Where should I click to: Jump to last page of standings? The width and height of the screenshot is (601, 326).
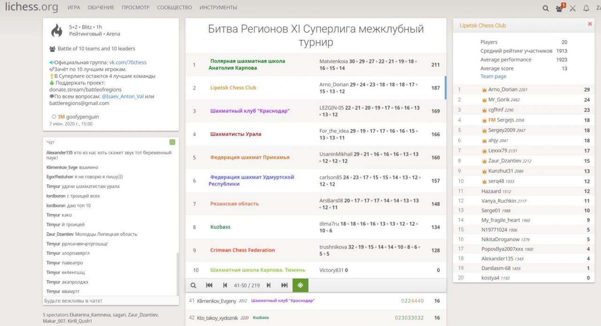click(284, 285)
